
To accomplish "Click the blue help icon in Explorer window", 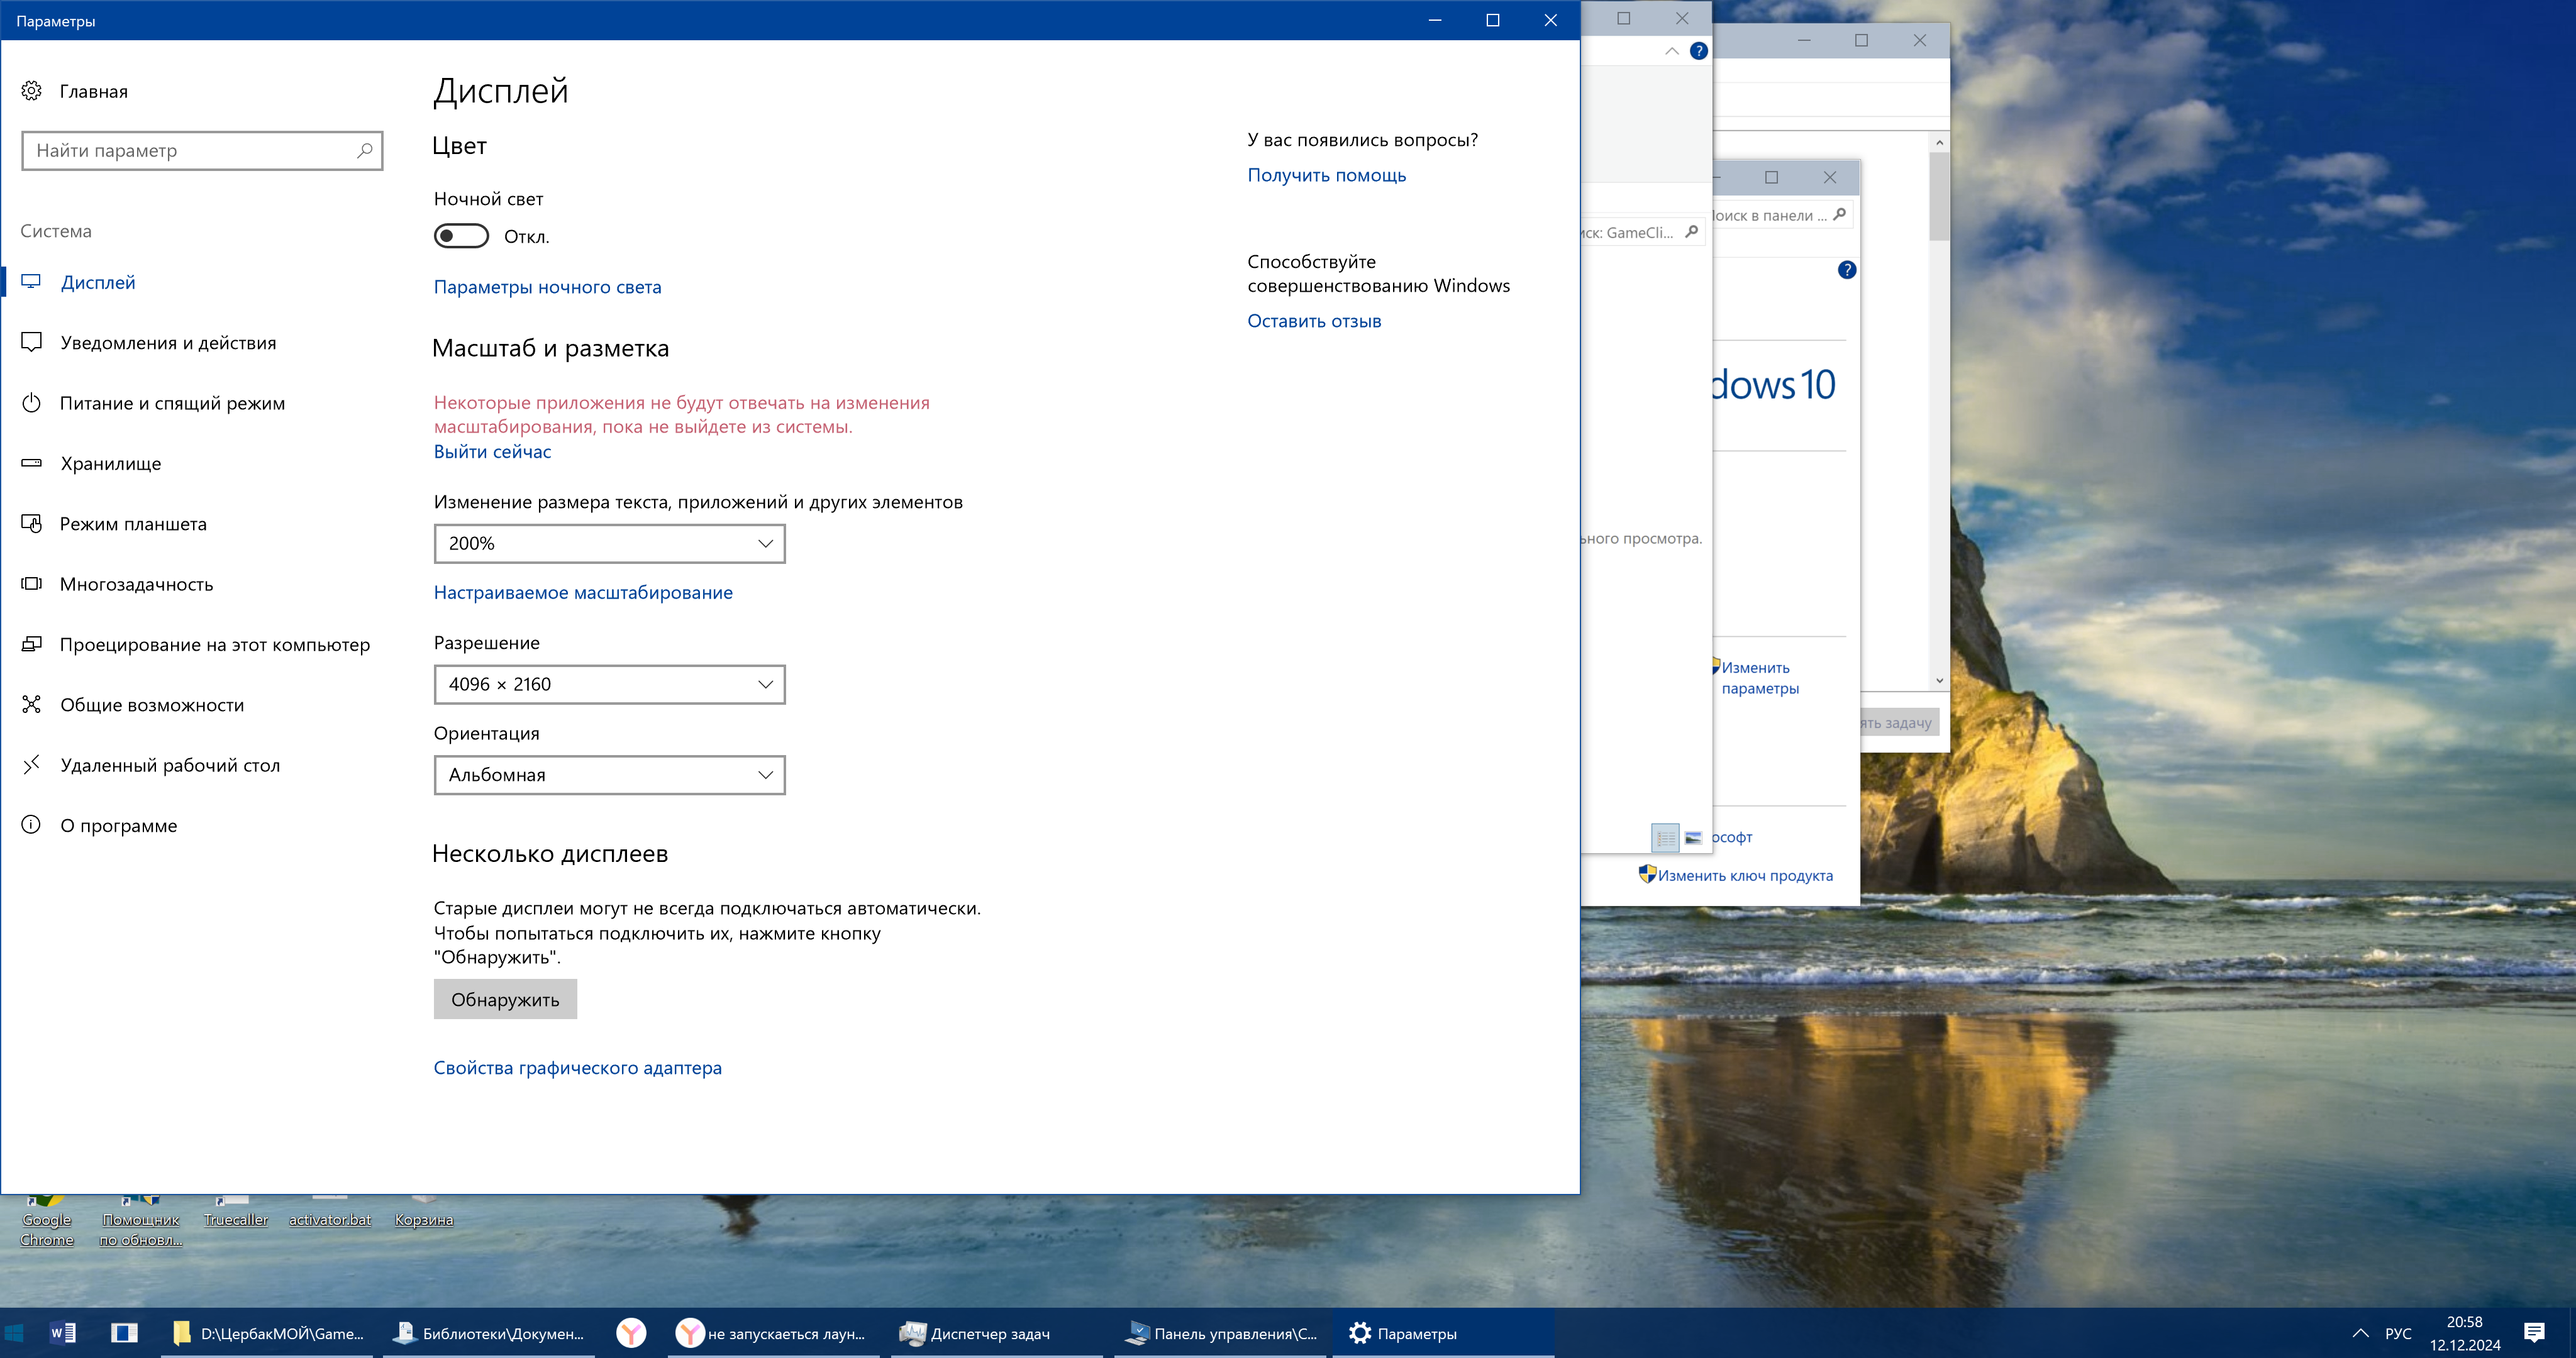I will pos(1698,51).
